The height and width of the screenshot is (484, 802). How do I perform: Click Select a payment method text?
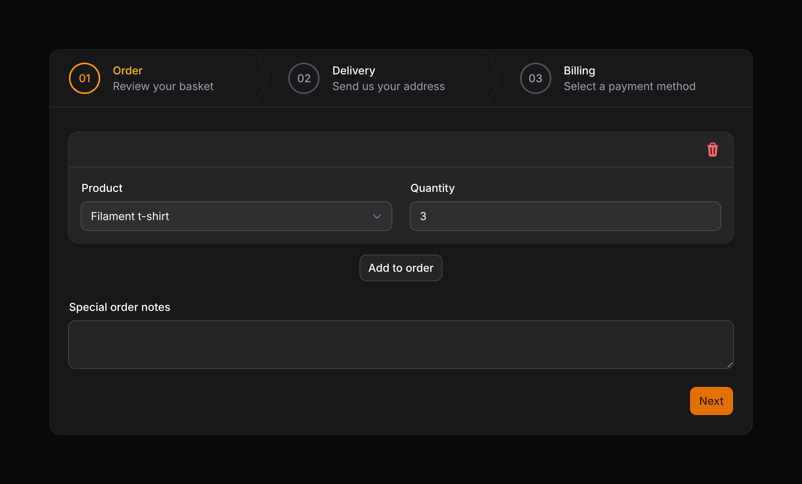coord(629,86)
